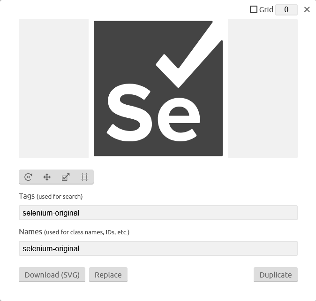Select the move glyph tool
Screen dimensions: 316x301
[x=47, y=177]
